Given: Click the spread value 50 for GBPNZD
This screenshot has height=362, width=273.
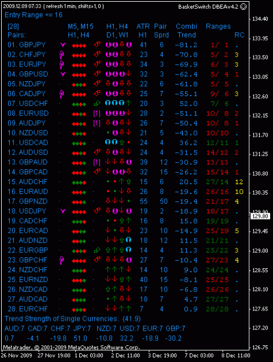Looking at the screenshot, I should click(164, 202).
